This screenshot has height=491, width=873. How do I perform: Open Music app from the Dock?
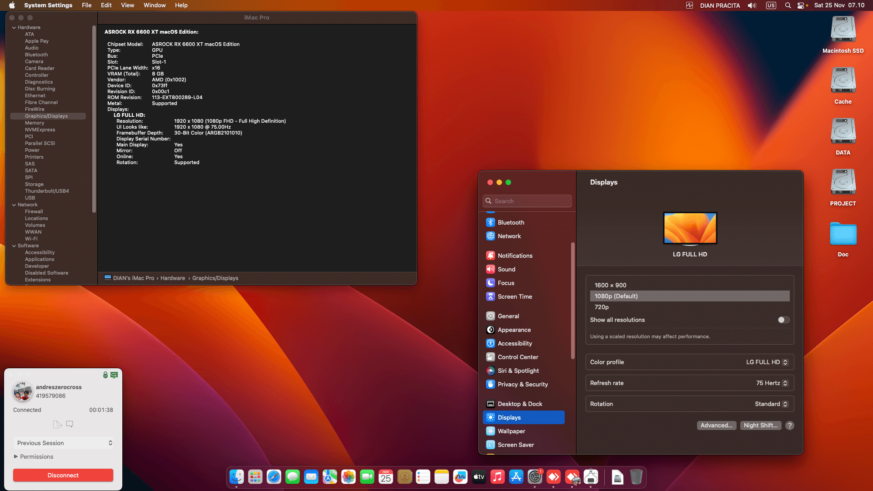(x=497, y=476)
